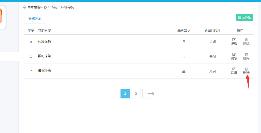Switch to the 导航列表 tab
This screenshot has height=133, width=261.
[35, 18]
